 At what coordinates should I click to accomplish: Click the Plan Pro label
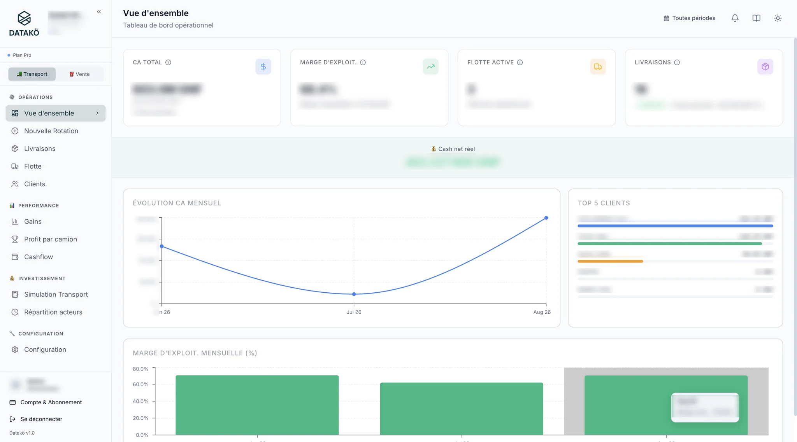coord(22,55)
